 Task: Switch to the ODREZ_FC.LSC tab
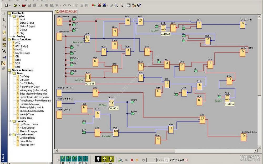(66, 12)
